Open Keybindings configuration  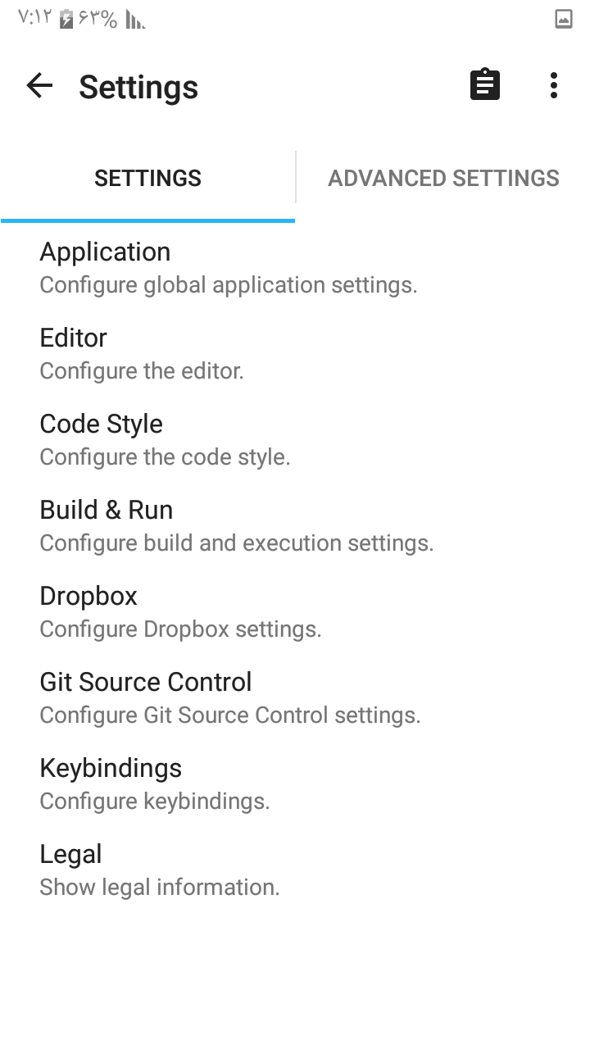(x=295, y=783)
